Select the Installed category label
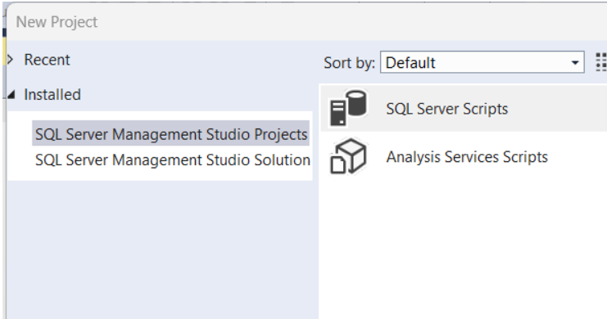Screen dimensions: 607x319 coord(52,95)
